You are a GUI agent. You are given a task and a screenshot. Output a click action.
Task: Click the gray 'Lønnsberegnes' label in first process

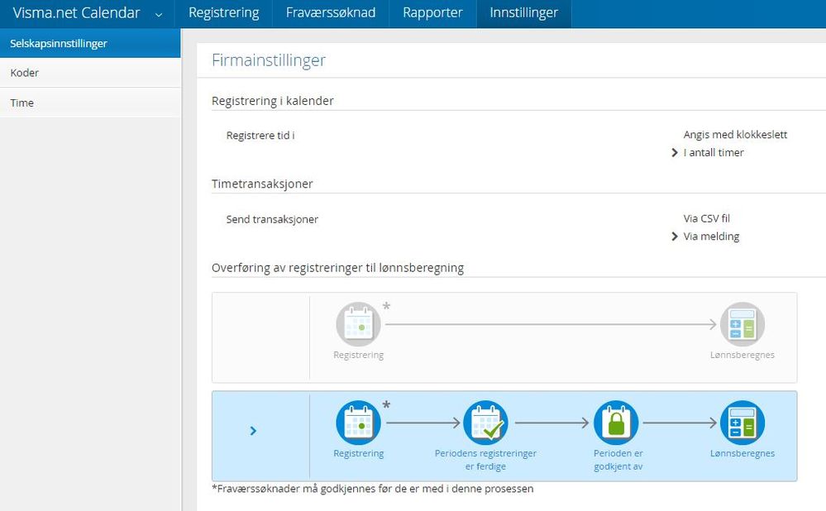(742, 355)
